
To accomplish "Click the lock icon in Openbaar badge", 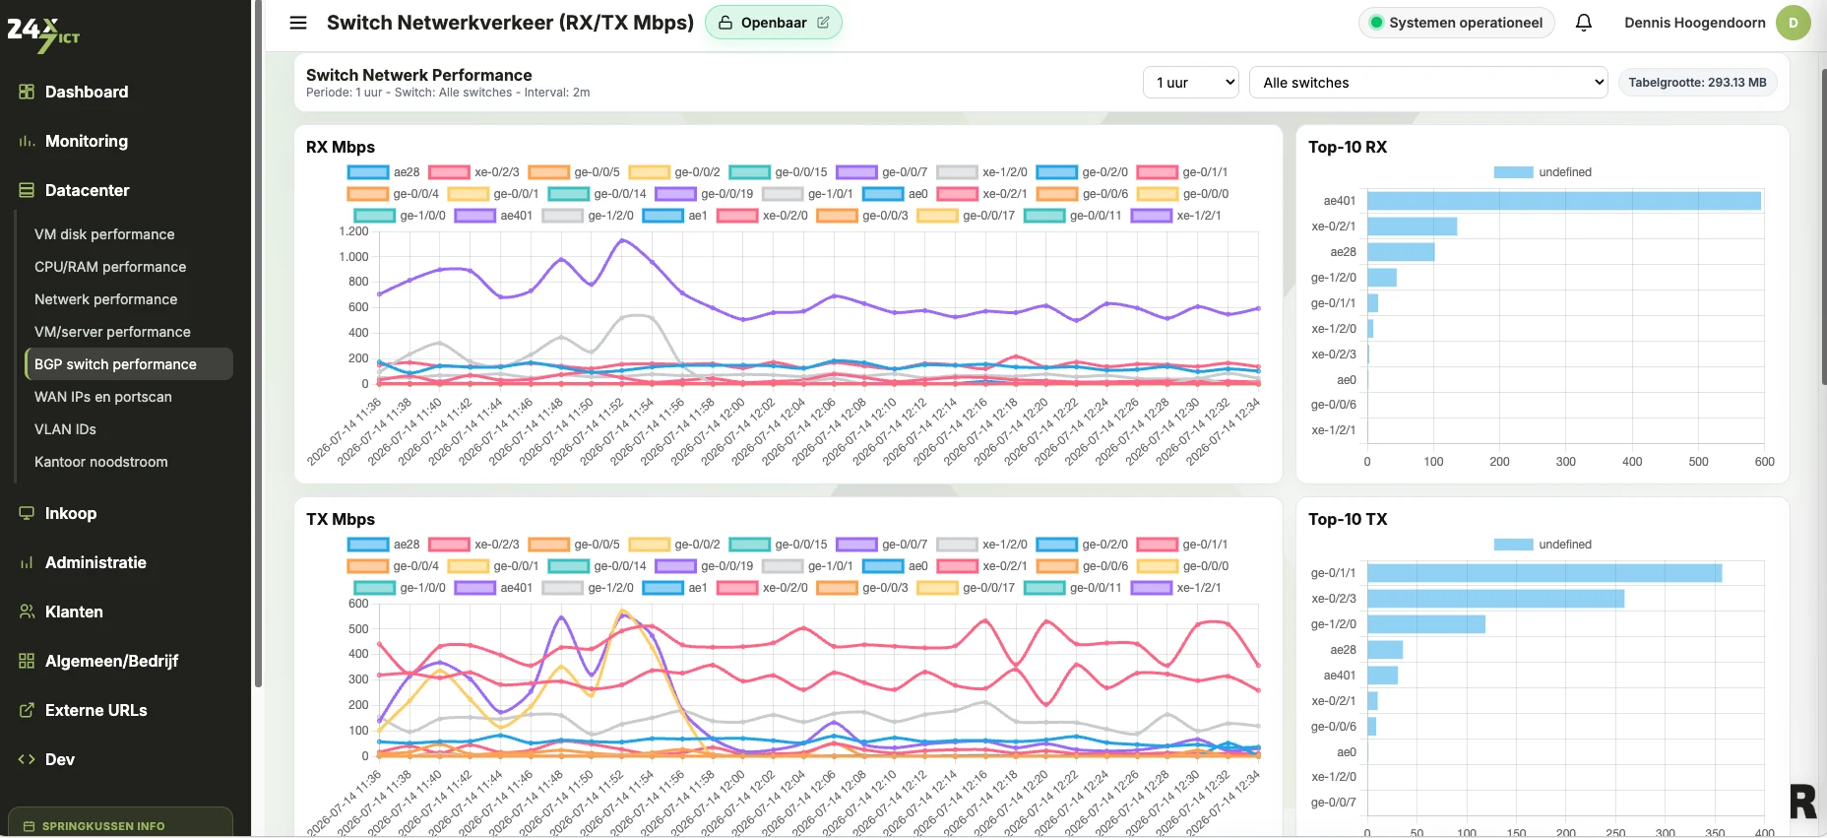I will point(725,23).
